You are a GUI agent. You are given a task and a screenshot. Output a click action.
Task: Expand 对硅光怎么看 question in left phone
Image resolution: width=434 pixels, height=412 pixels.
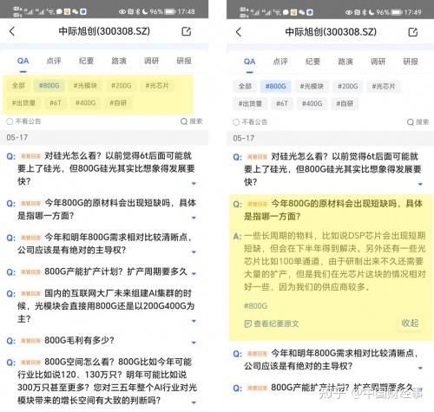pyautogui.click(x=194, y=183)
